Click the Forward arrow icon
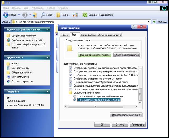169x138 pixels. [25, 15]
